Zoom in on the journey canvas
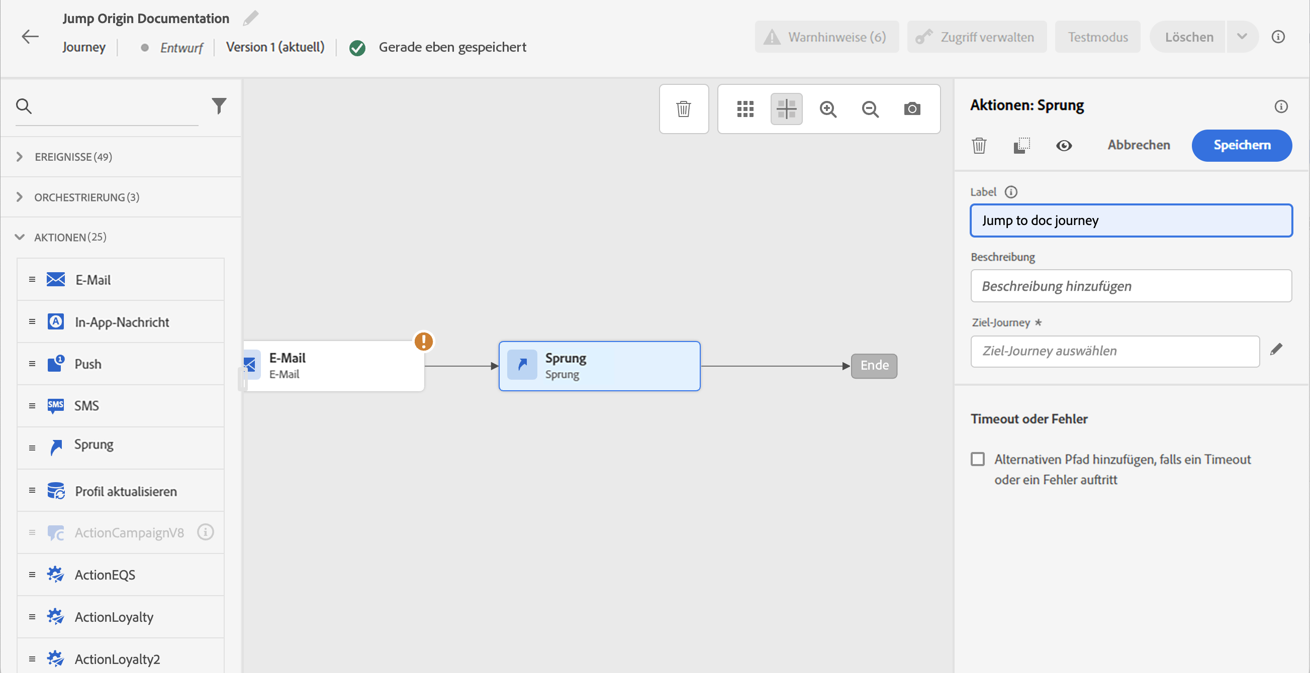The width and height of the screenshot is (1310, 673). point(828,108)
